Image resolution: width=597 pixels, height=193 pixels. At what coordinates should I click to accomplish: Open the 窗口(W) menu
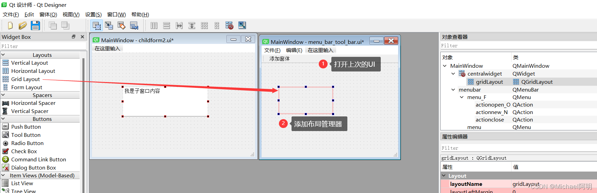116,15
